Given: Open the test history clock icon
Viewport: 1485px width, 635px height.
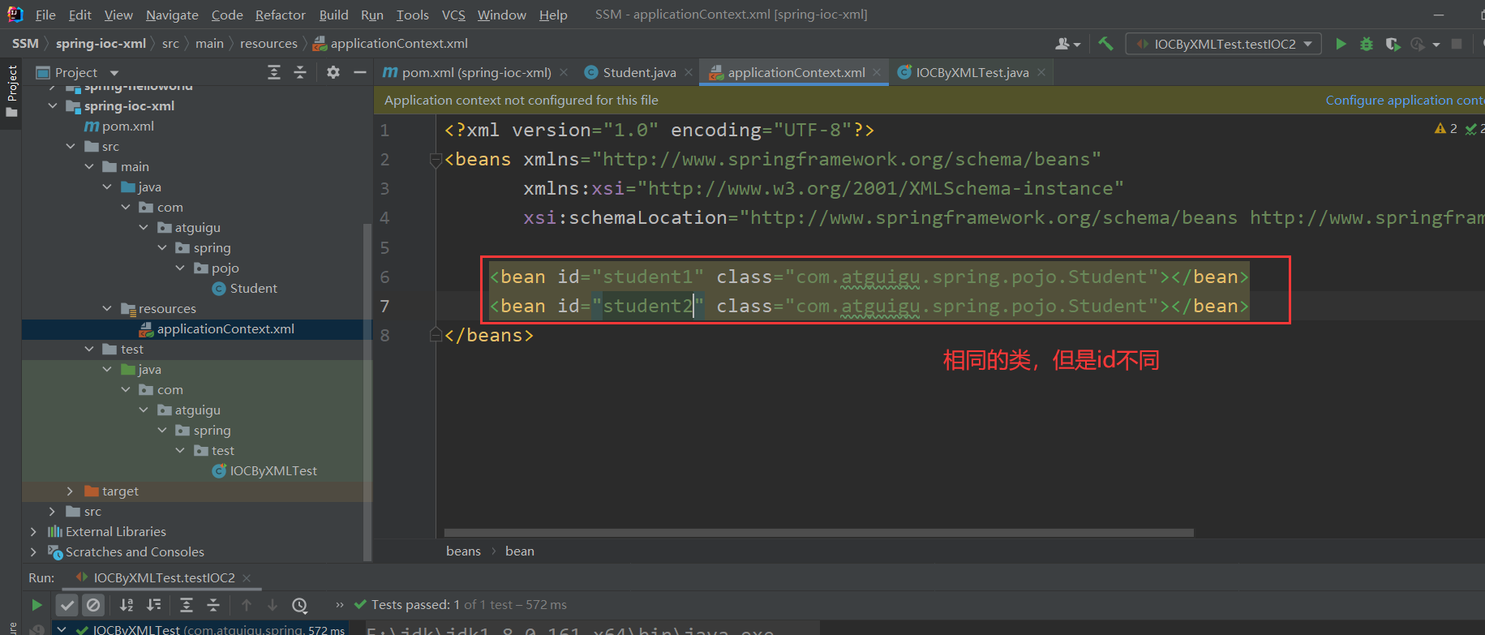Looking at the screenshot, I should [x=300, y=605].
